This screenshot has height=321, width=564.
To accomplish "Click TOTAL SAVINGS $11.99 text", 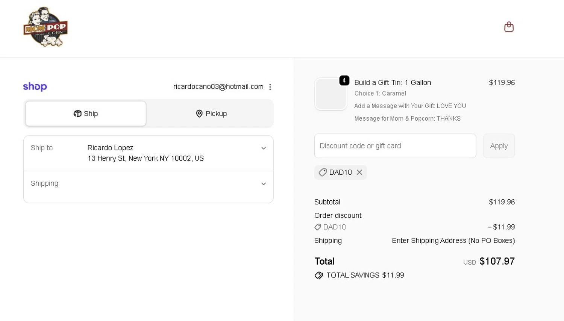I will pyautogui.click(x=365, y=275).
